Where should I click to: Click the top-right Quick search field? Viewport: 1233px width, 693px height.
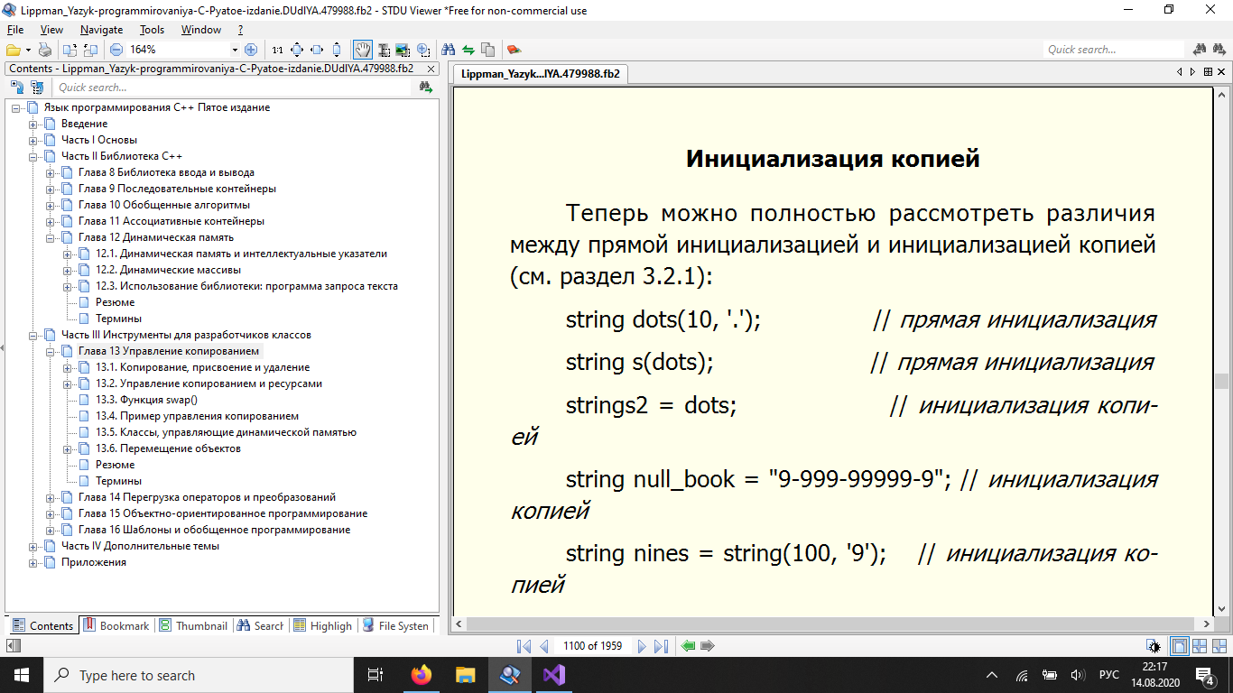click(x=1114, y=50)
